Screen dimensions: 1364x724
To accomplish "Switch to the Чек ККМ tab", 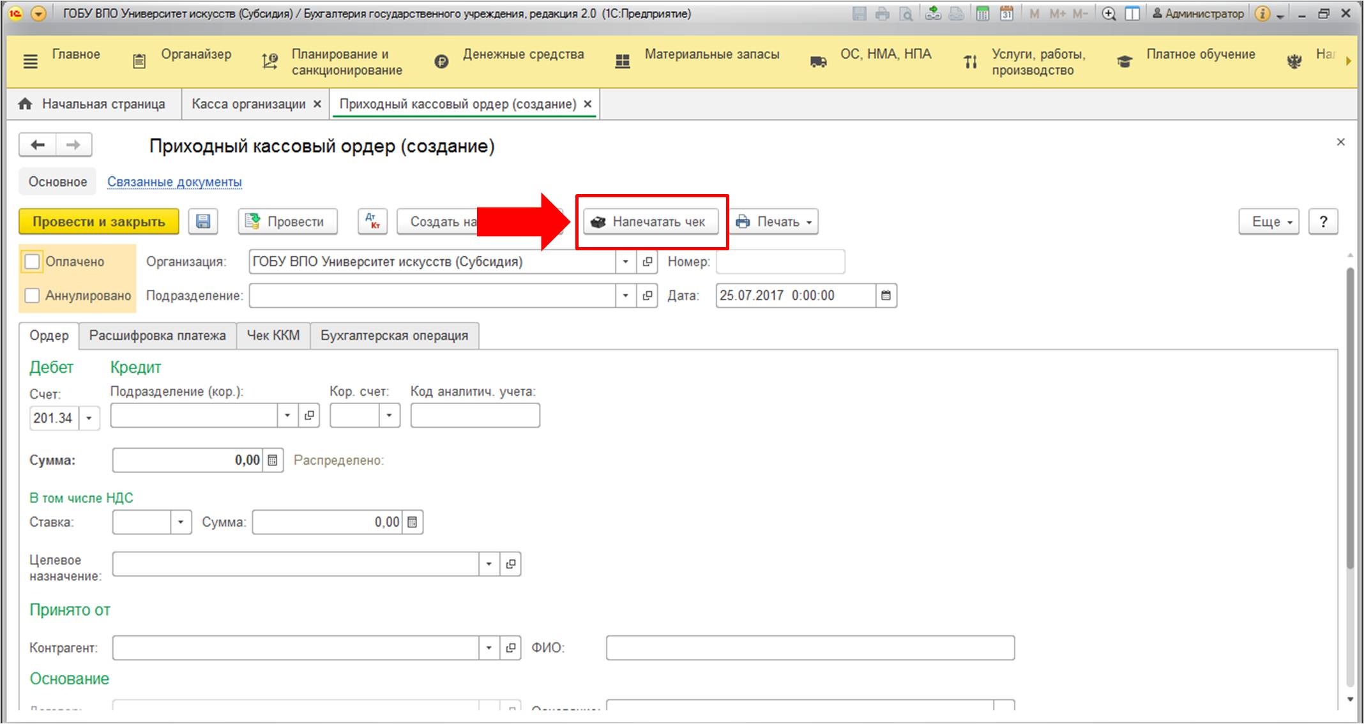I will point(273,336).
